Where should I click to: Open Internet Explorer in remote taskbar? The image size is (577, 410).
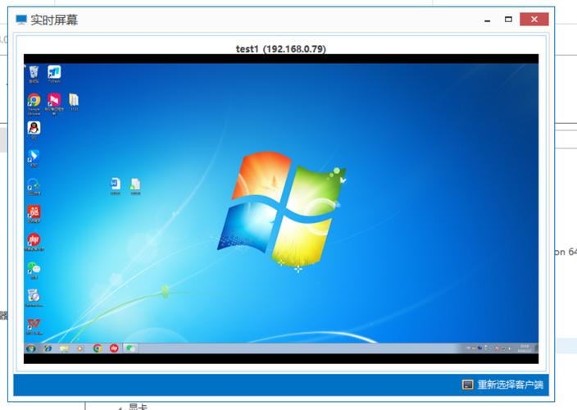[48, 348]
